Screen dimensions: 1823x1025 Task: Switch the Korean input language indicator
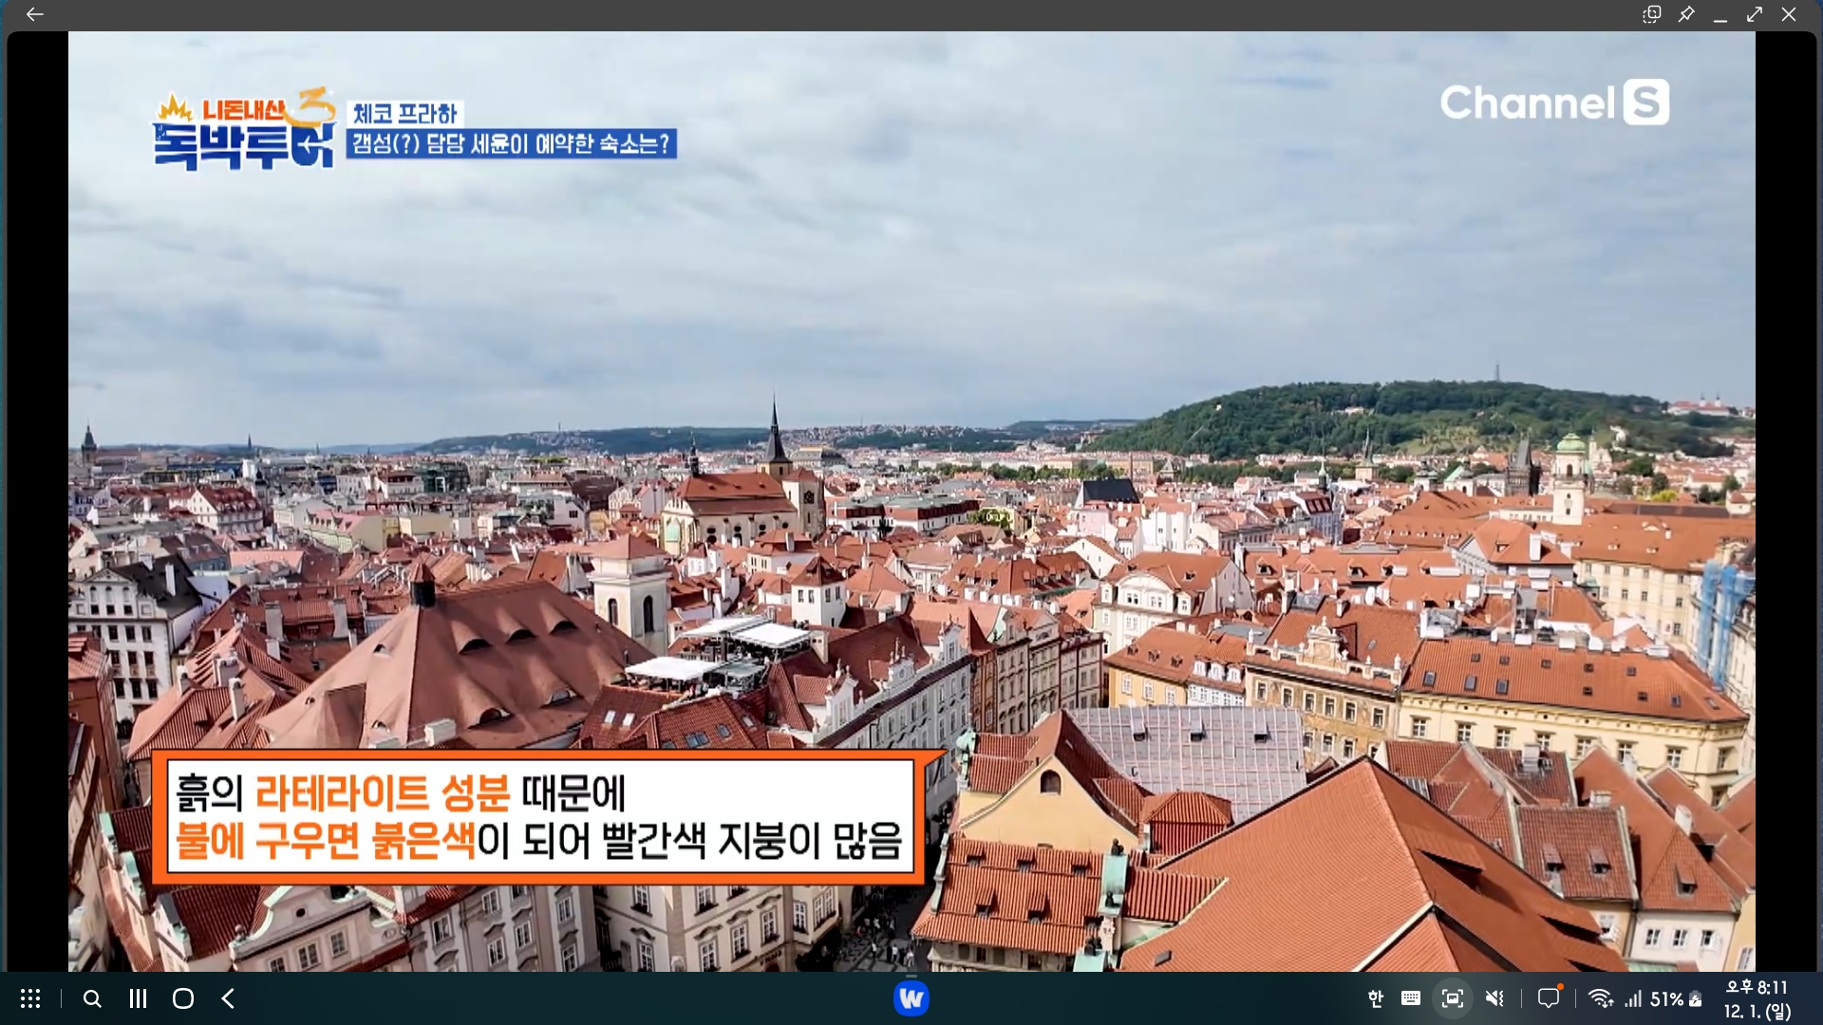tap(1375, 998)
